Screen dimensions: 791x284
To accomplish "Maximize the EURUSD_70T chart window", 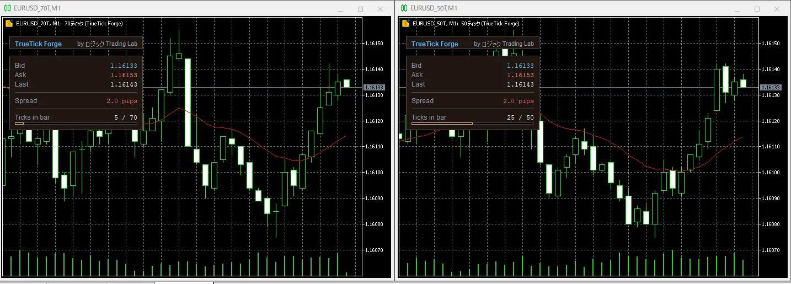I will tap(361, 9).
